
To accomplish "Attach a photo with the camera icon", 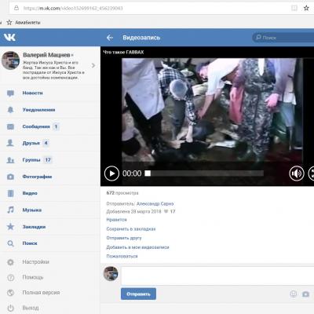I will 305,294.
